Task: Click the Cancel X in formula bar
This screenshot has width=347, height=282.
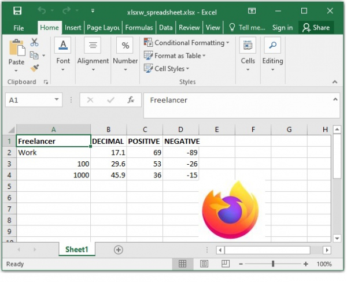Action: pos(90,100)
